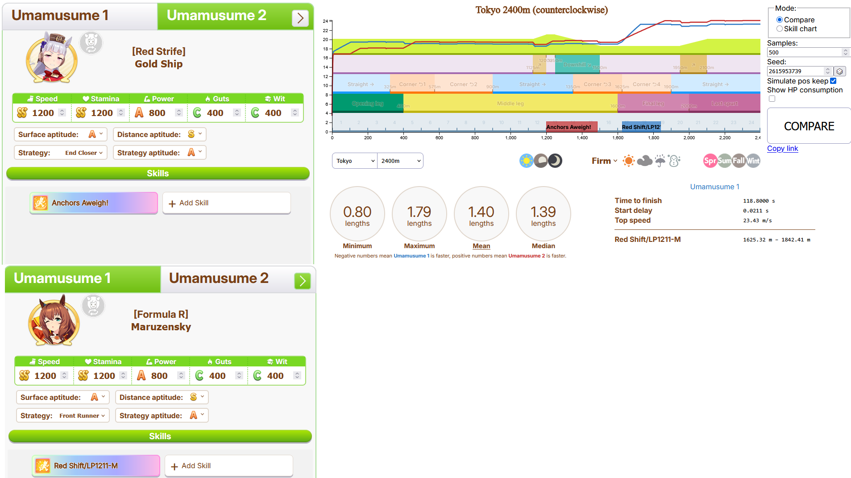Click the green arrow button in Maruzensky panel header
This screenshot has height=478, width=851.
coord(303,281)
